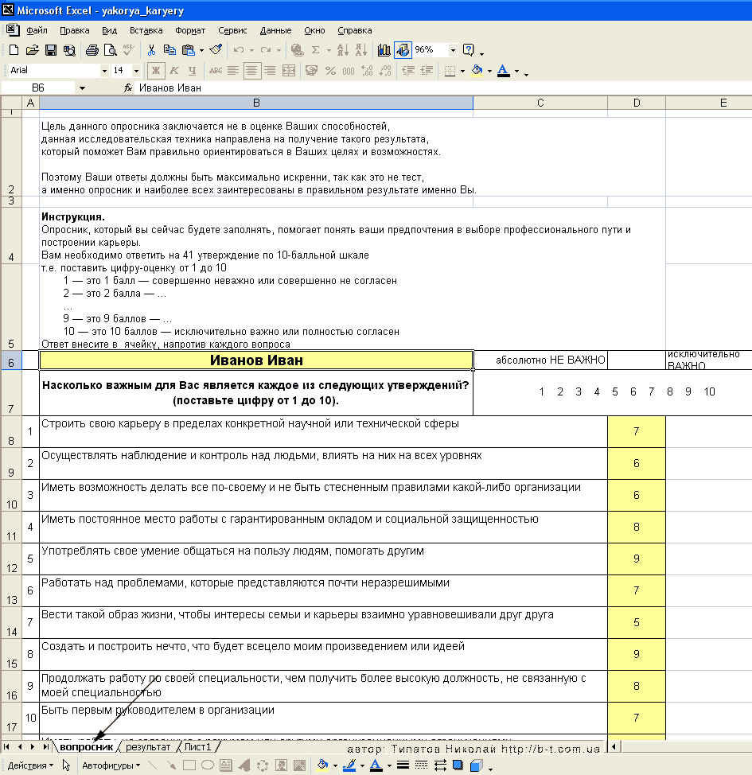
Task: Open the font color dropdown arrow
Action: tap(516, 71)
